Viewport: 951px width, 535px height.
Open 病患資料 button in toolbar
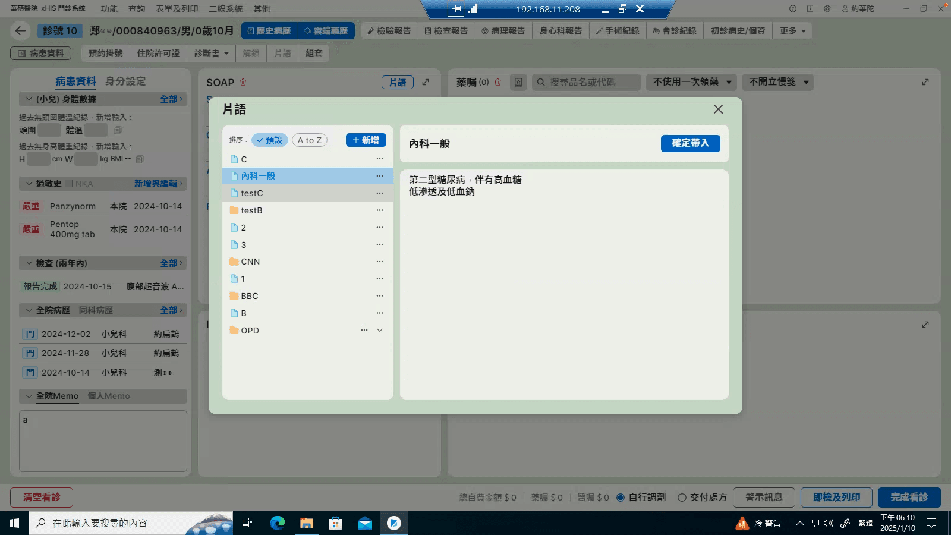click(41, 53)
